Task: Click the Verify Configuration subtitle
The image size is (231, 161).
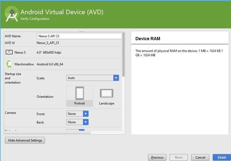Action: [35, 19]
